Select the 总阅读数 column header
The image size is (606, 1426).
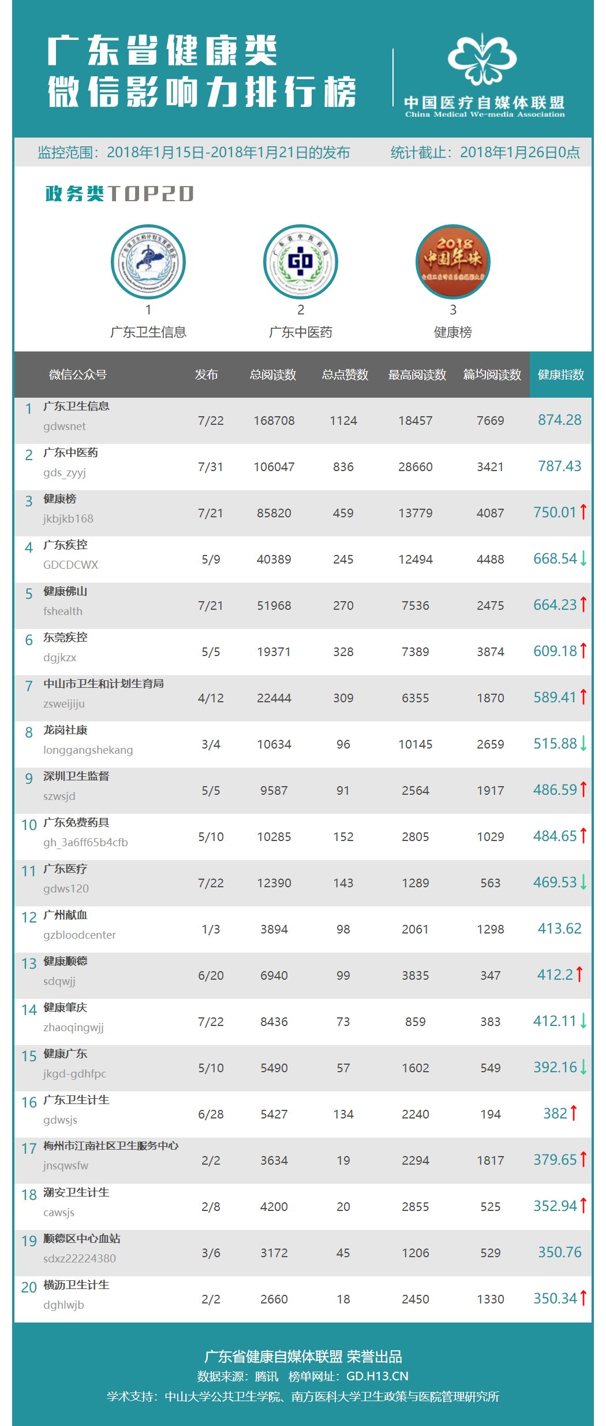(x=273, y=375)
